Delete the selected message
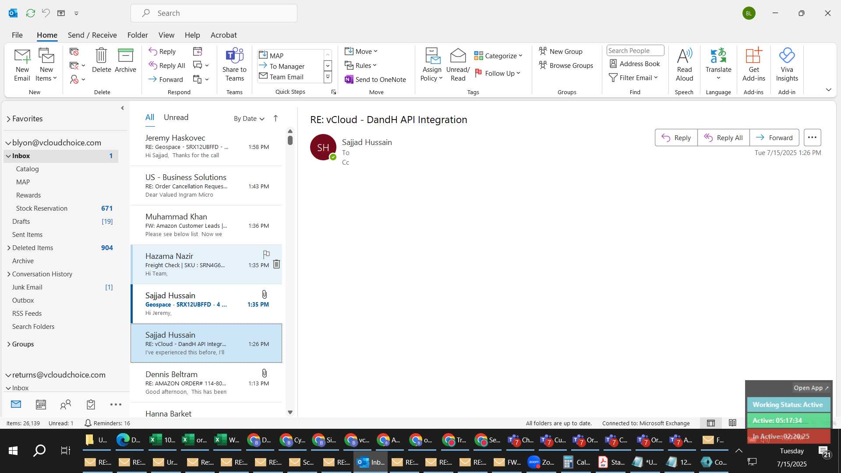Viewport: 841px width, 473px height. pyautogui.click(x=101, y=60)
